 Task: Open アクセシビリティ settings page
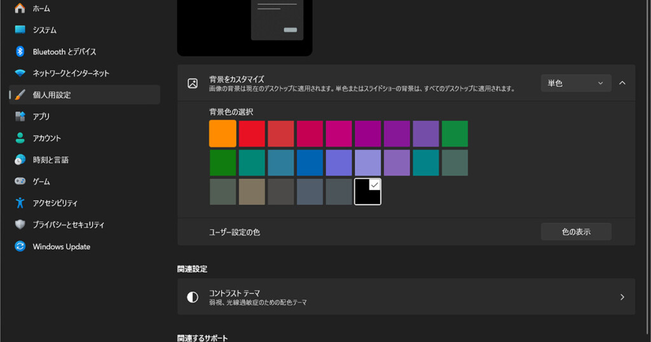click(85, 203)
